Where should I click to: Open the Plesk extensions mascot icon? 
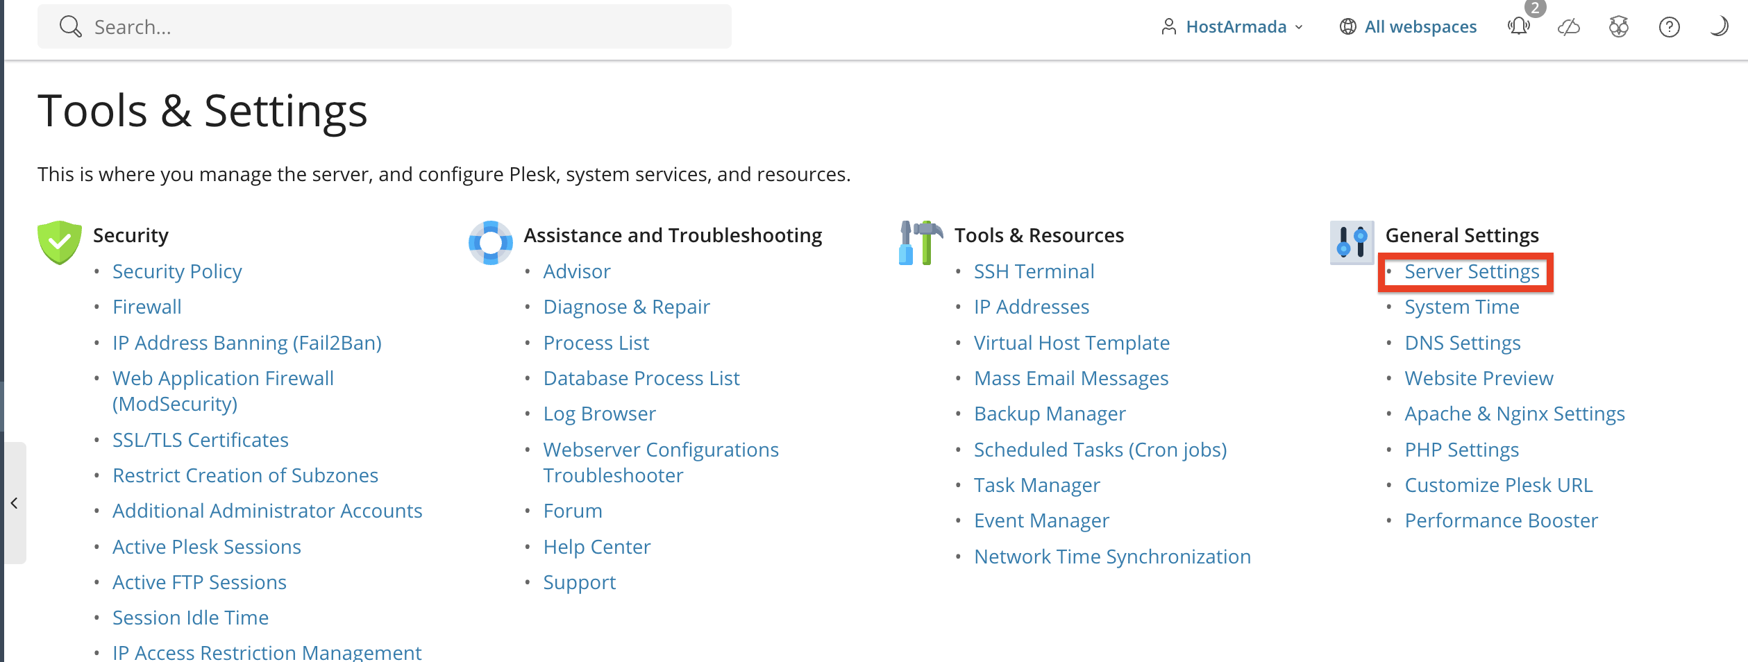tap(1619, 27)
